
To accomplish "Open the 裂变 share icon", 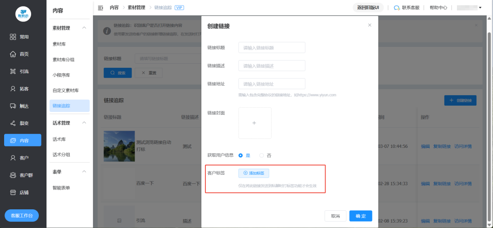I will click(x=13, y=123).
